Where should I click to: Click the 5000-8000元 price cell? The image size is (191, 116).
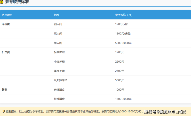tap(123, 43)
